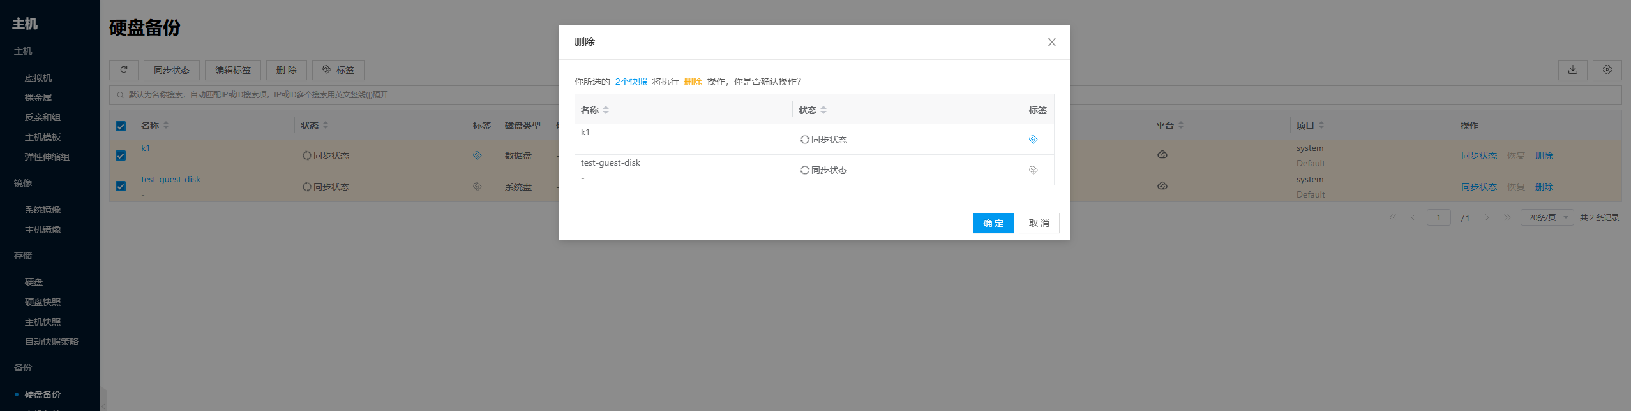1631x411 pixels.
Task: Click the 数据盘 disk type cell
Action: [x=518, y=155]
